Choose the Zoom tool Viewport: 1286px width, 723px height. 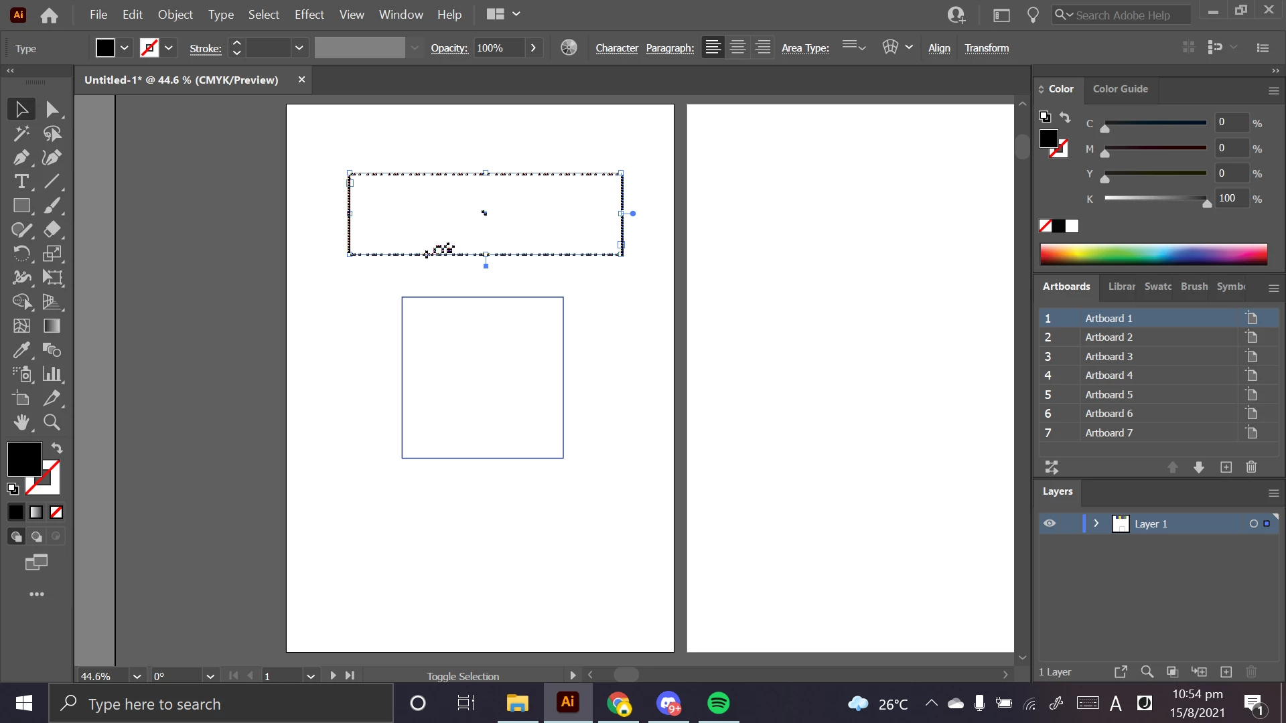[x=52, y=422]
